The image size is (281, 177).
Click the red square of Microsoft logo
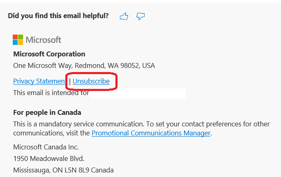16,37
